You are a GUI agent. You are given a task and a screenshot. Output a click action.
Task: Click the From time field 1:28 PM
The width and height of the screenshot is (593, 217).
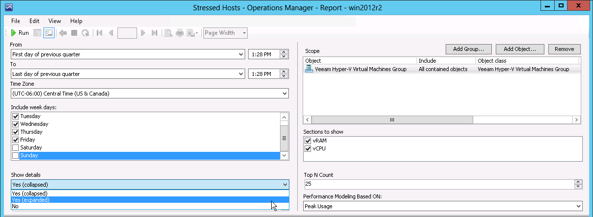[263, 54]
